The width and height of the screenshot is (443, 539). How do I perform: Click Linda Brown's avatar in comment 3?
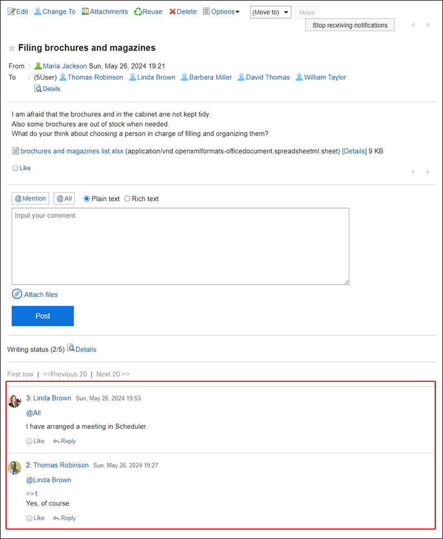14,401
